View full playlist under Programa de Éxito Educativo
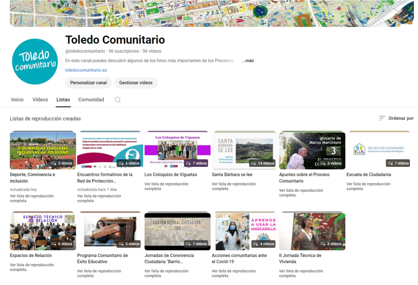The width and height of the screenshot is (418, 285). pos(99,273)
